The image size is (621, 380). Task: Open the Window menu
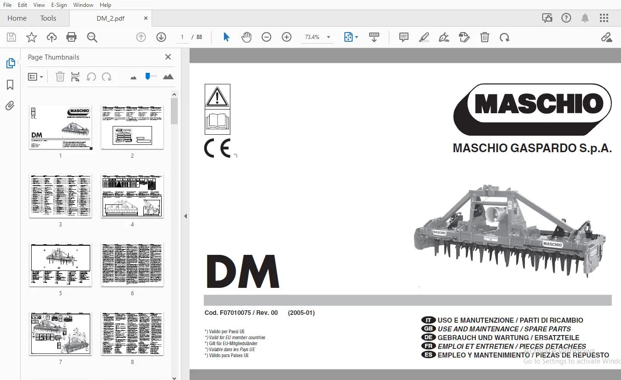[83, 5]
